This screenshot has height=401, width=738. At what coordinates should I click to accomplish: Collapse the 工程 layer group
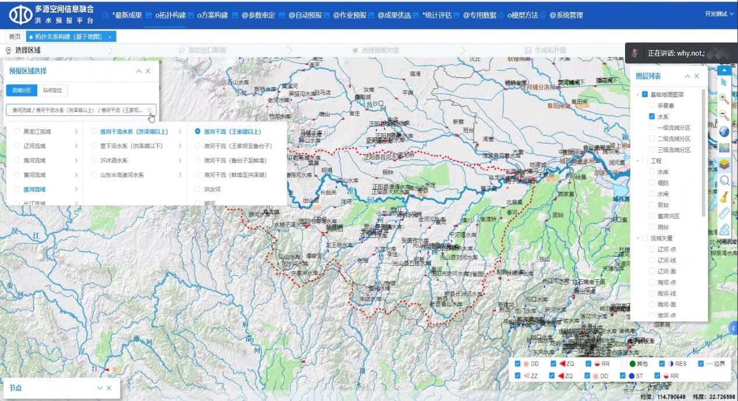pyautogui.click(x=638, y=161)
